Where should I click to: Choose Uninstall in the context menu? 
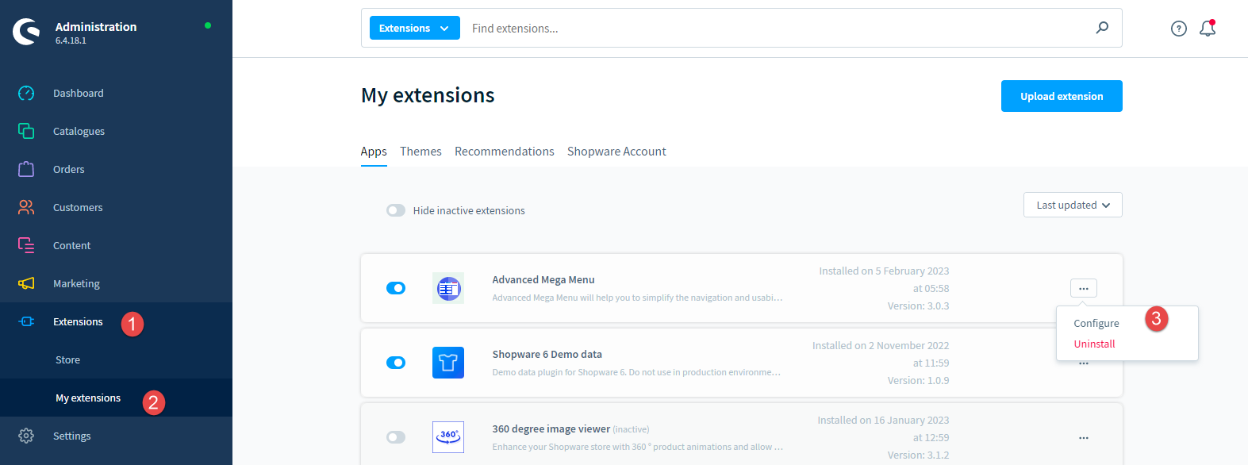pyautogui.click(x=1095, y=344)
